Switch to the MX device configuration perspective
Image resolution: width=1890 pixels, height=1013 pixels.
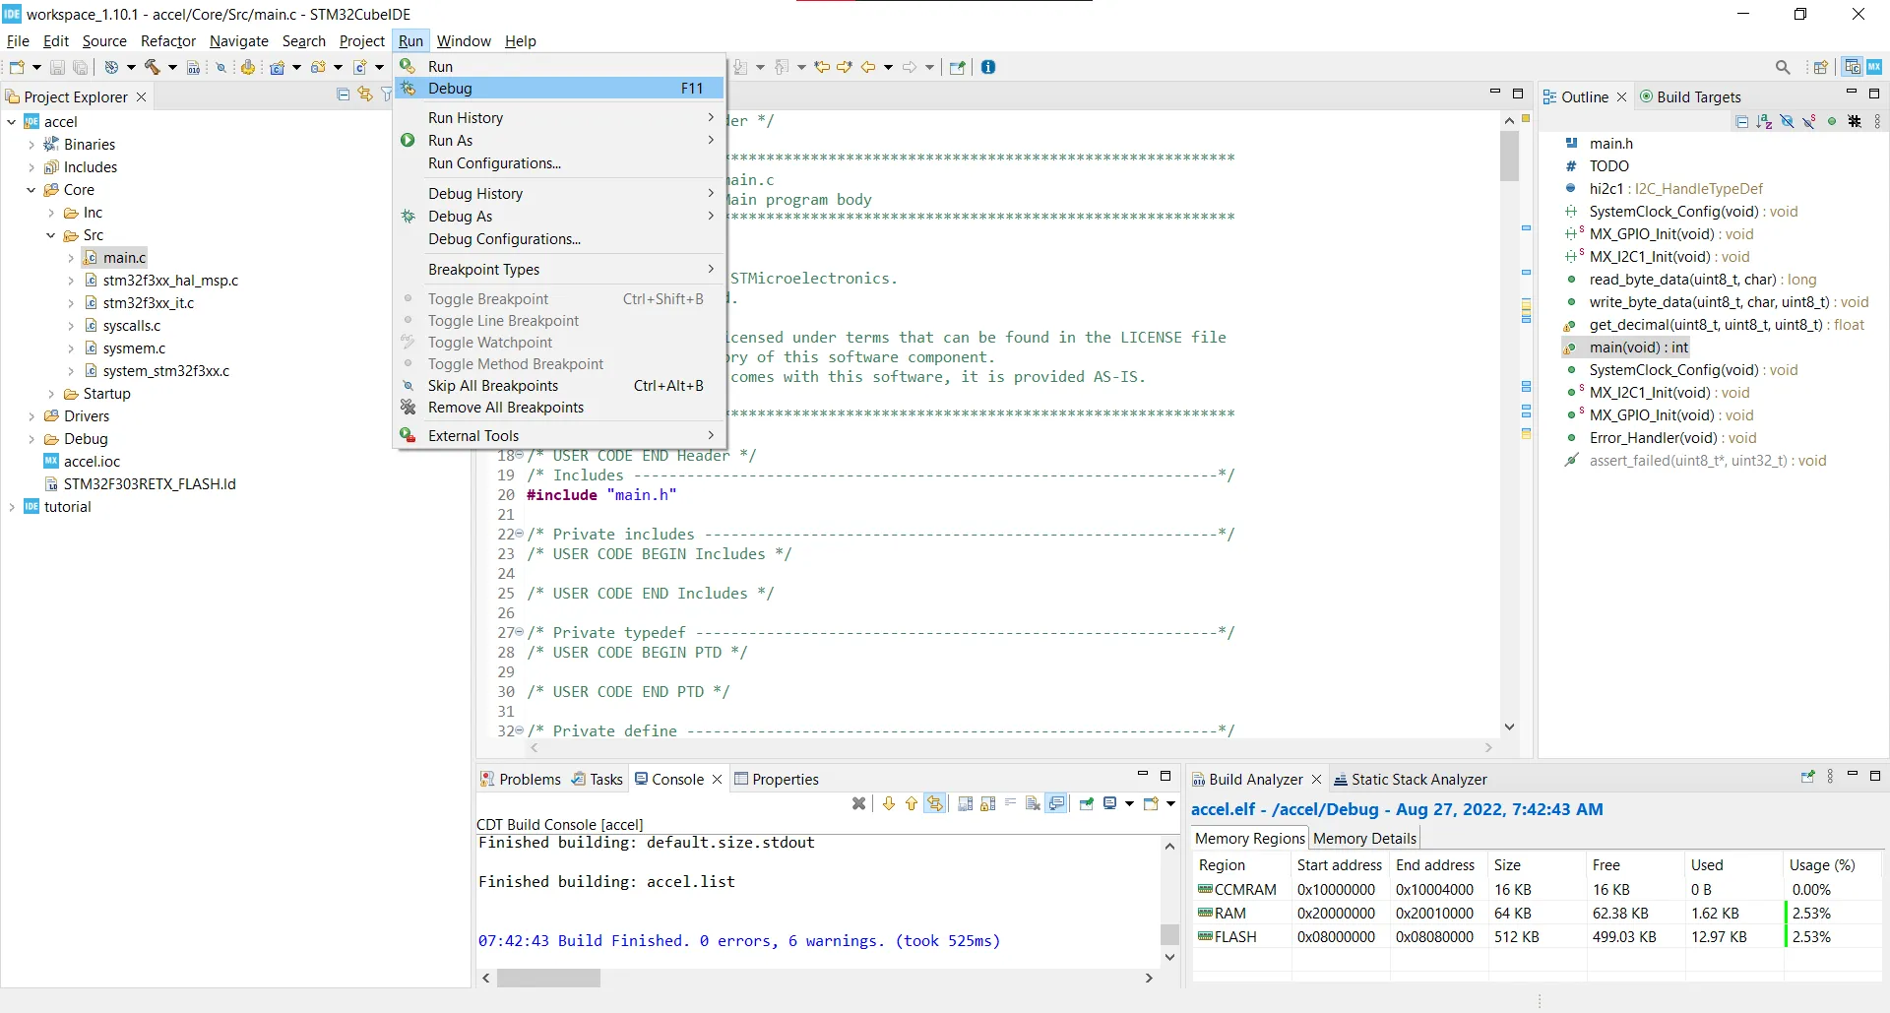coord(1874,67)
